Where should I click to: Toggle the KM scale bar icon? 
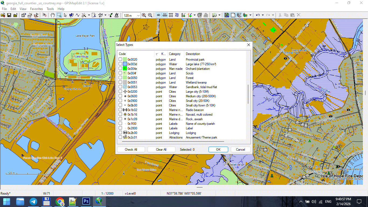click(x=165, y=15)
